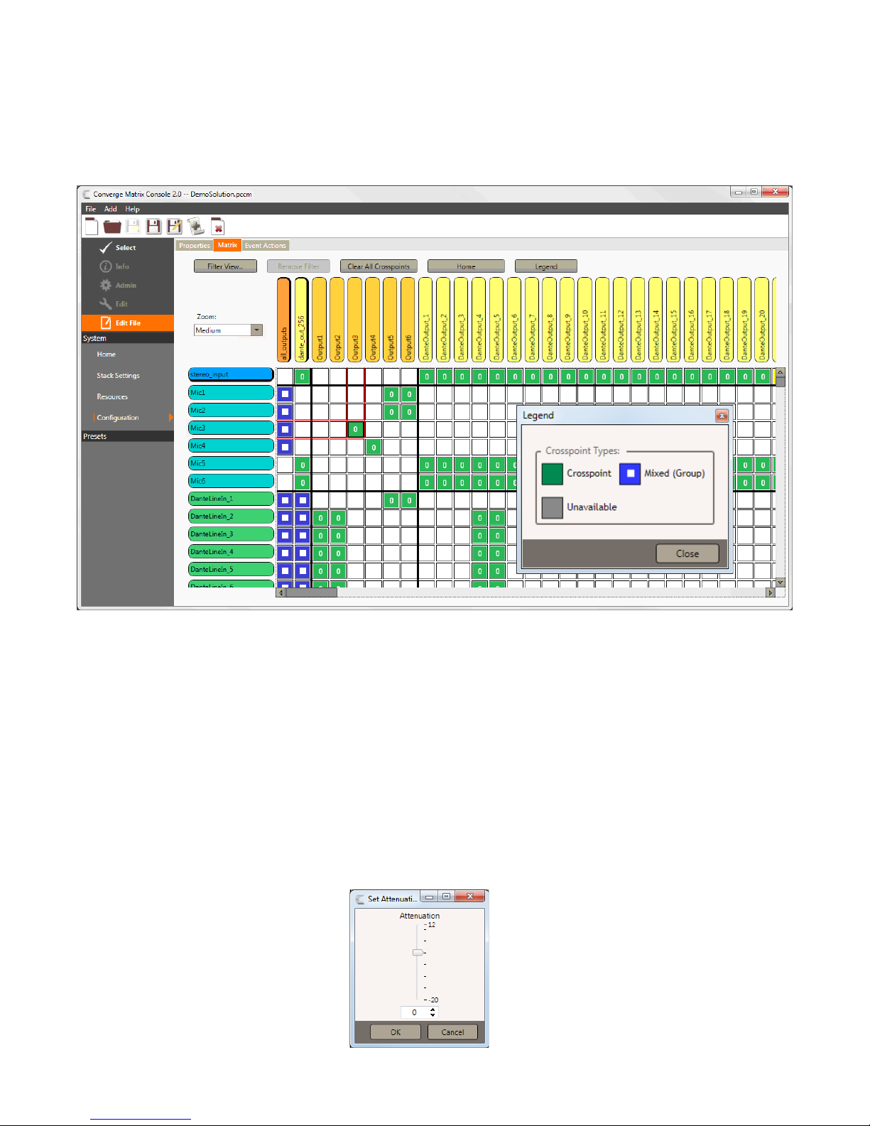Click Close in the Legend dialog
Viewport: 870px width, 1126px height.
pyautogui.click(x=687, y=553)
